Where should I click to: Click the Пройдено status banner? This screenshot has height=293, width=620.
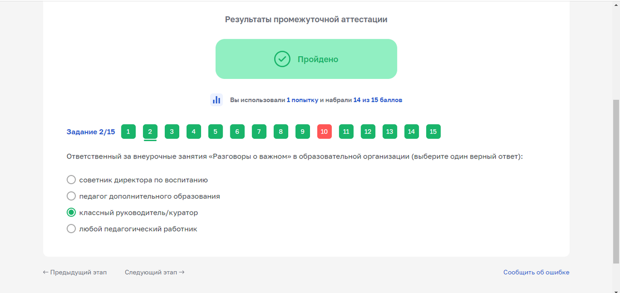coord(306,59)
